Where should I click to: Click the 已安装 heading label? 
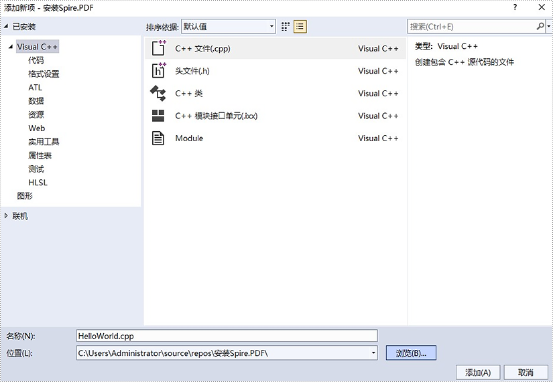pos(24,26)
